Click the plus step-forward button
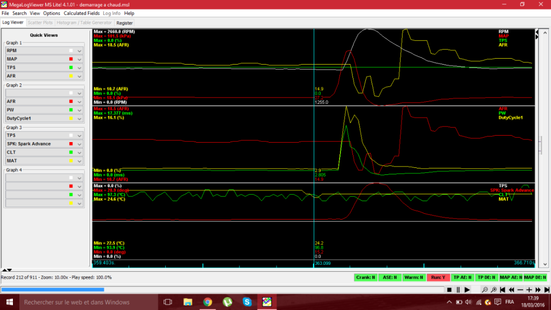 tap(529, 290)
